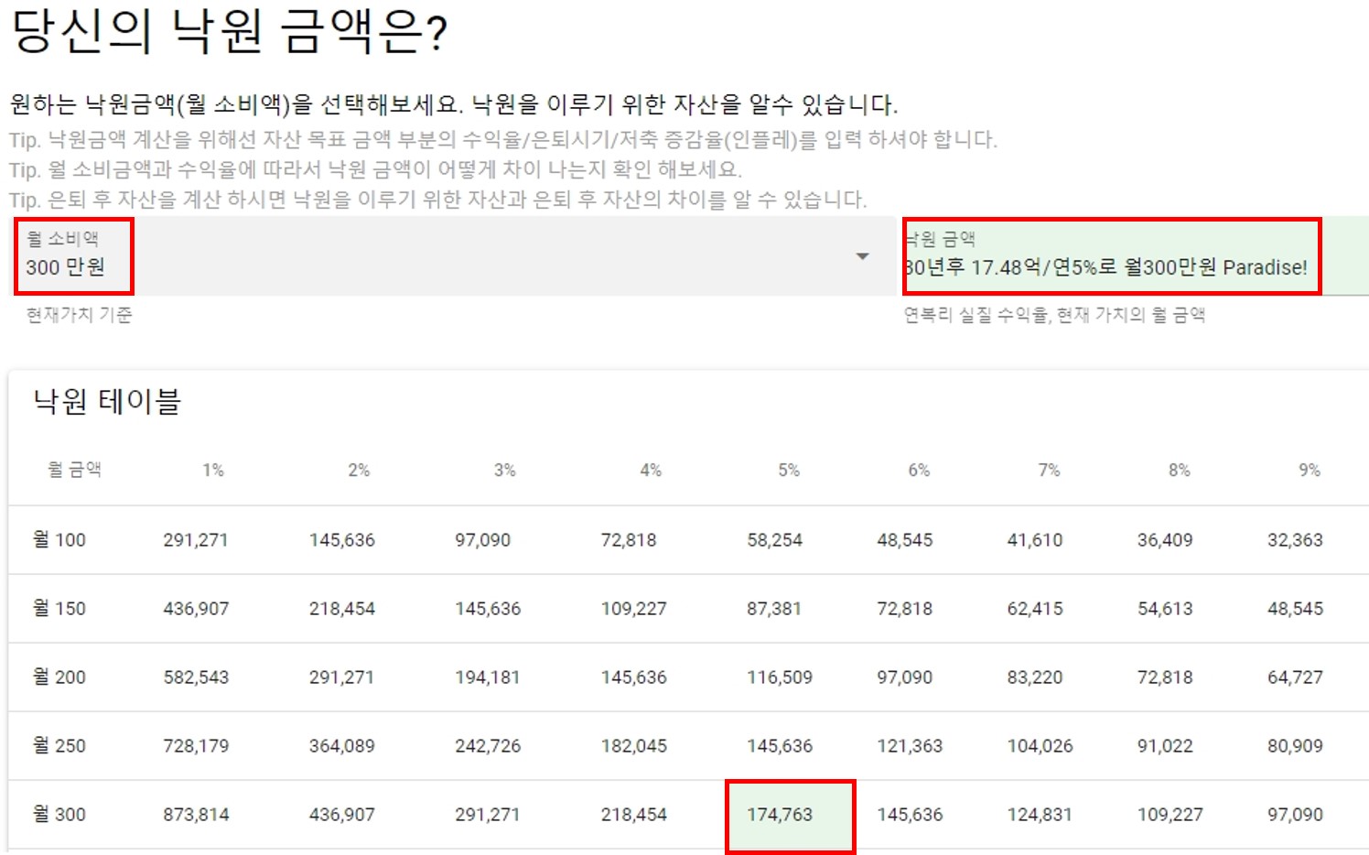Click cell 109,227 in the 월 300 row
This screenshot has height=855, width=1369.
pyautogui.click(x=1170, y=815)
